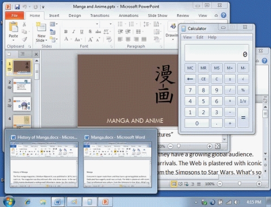Click the Save icon in Quick Access Toolbar

click(17, 7)
